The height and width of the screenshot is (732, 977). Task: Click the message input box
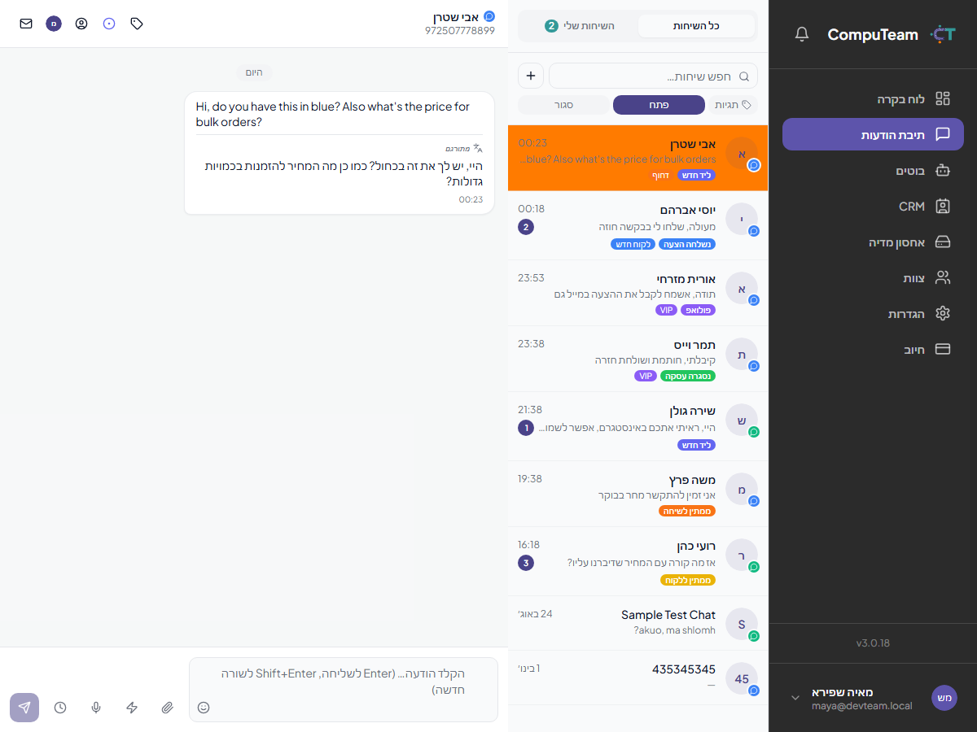[x=344, y=690]
